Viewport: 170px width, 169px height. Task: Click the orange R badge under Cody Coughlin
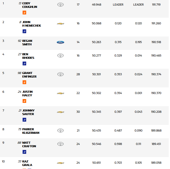tap(24, 13)
